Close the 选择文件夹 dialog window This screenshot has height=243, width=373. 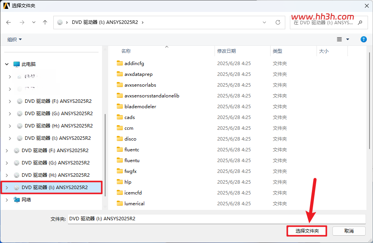[x=366, y=6]
